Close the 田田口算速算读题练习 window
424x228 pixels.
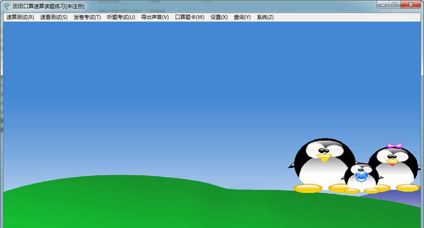point(411,5)
